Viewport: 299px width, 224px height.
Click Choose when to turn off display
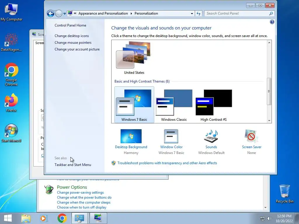coord(82,207)
